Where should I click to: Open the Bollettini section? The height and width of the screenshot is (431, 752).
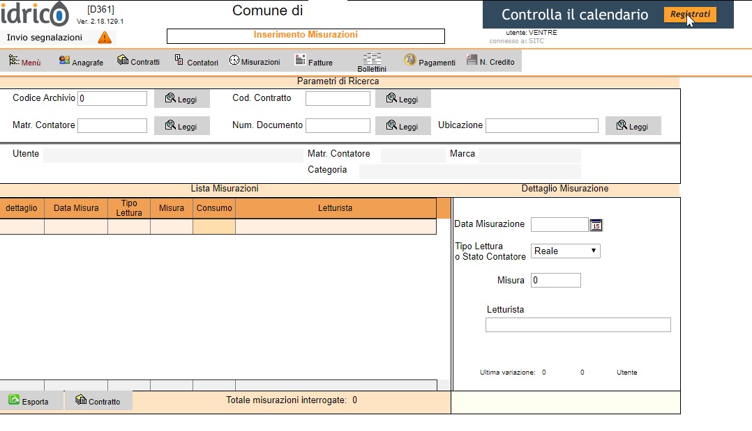(372, 62)
